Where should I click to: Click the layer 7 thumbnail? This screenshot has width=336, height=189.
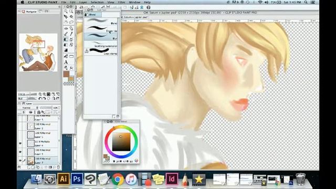click(30, 161)
